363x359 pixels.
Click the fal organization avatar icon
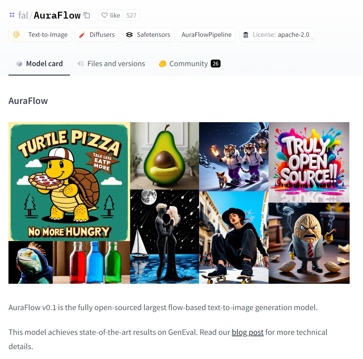pos(12,15)
